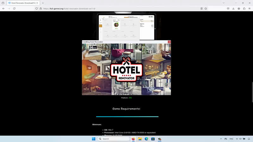The height and width of the screenshot is (142, 253).
Task: Open the Pocket save icon
Action: click(x=228, y=9)
